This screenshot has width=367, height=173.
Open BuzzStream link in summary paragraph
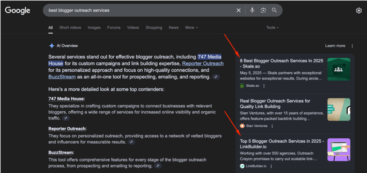pos(62,77)
